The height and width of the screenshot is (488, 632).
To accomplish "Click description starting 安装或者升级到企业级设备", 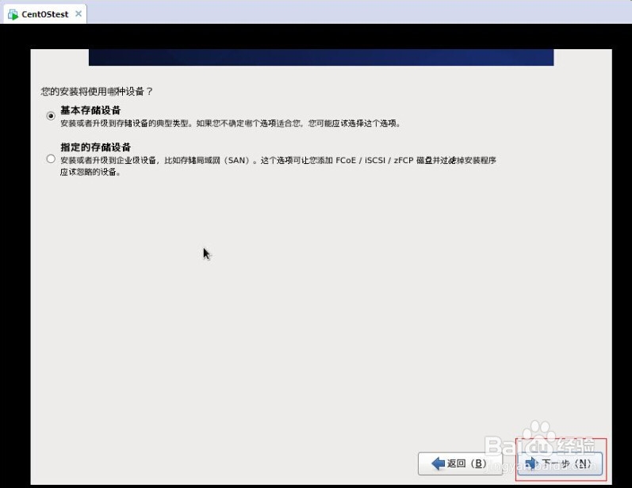I will click(x=278, y=166).
